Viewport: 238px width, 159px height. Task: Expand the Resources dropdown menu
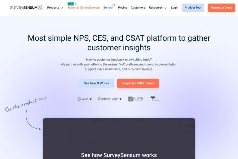157,7
